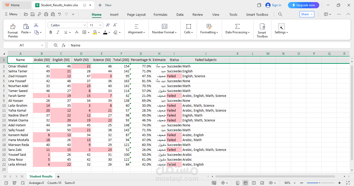The image size is (354, 186).
Task: Click the Print icon in quick toolbar
Action: pyautogui.click(x=46, y=14)
